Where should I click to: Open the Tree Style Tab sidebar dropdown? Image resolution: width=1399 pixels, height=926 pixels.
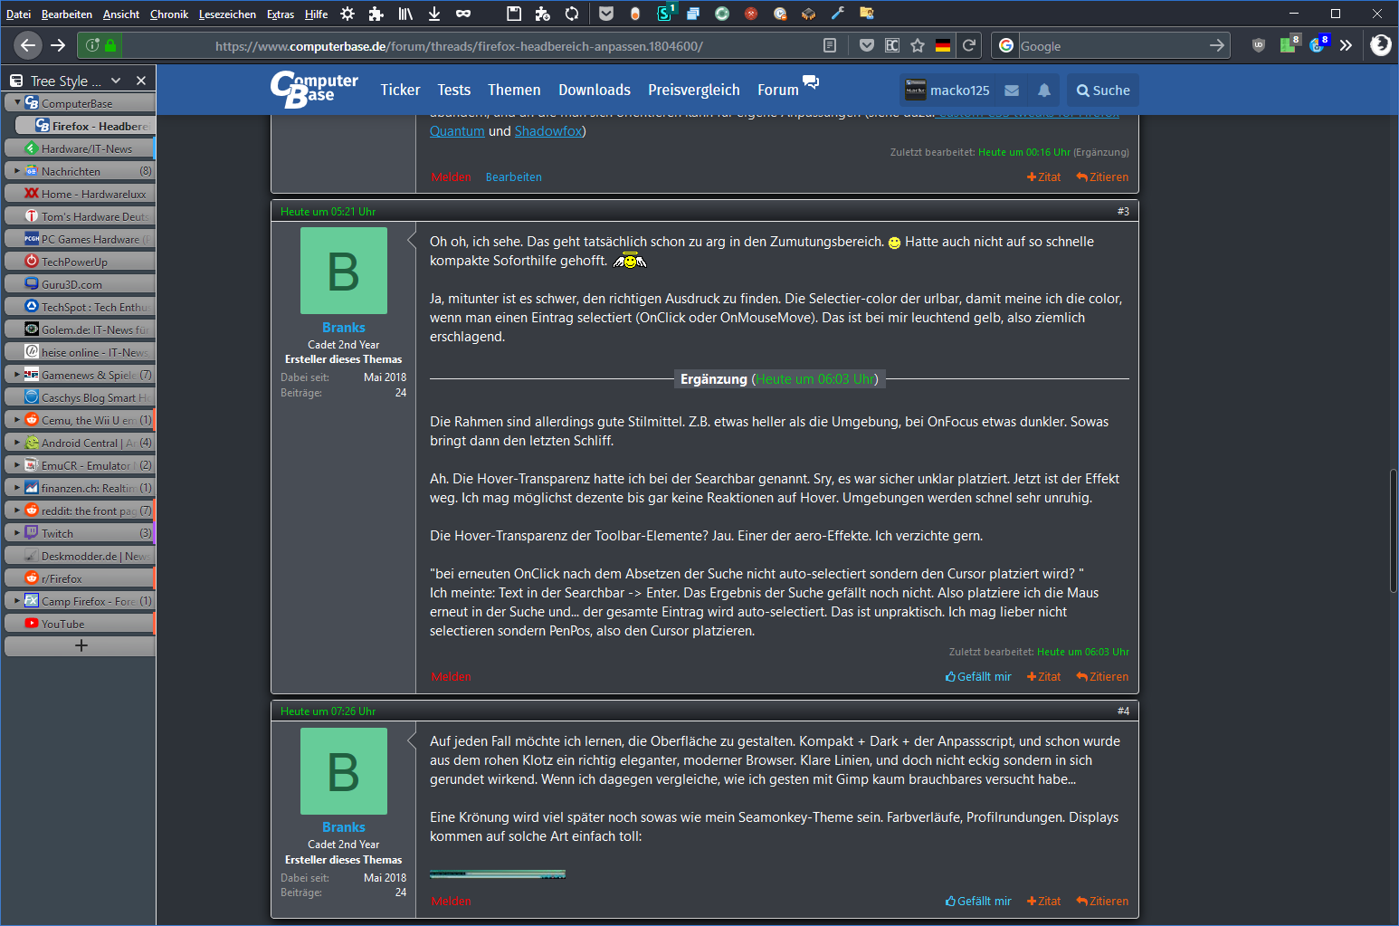(x=116, y=81)
